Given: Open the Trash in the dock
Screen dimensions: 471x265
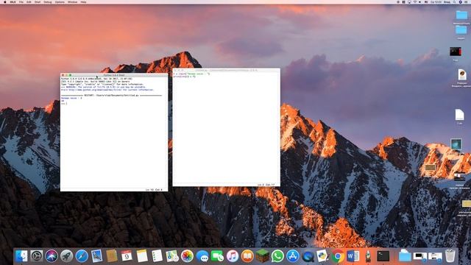Looking at the screenshot, I should pyautogui.click(x=450, y=256).
